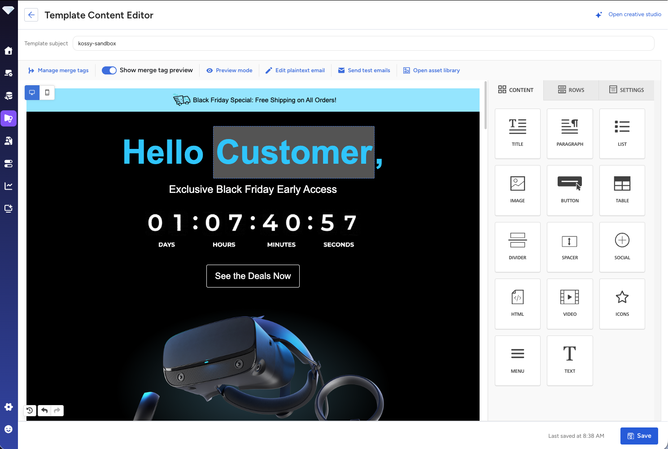
Task: Open the campaigns megaphone sidebar icon
Action: [x=9, y=118]
